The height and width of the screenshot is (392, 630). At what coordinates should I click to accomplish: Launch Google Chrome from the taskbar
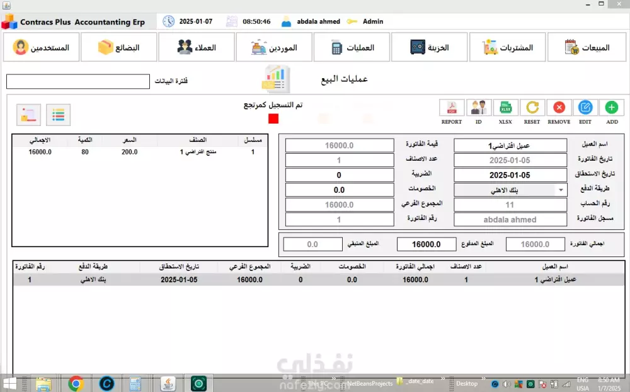(76, 383)
